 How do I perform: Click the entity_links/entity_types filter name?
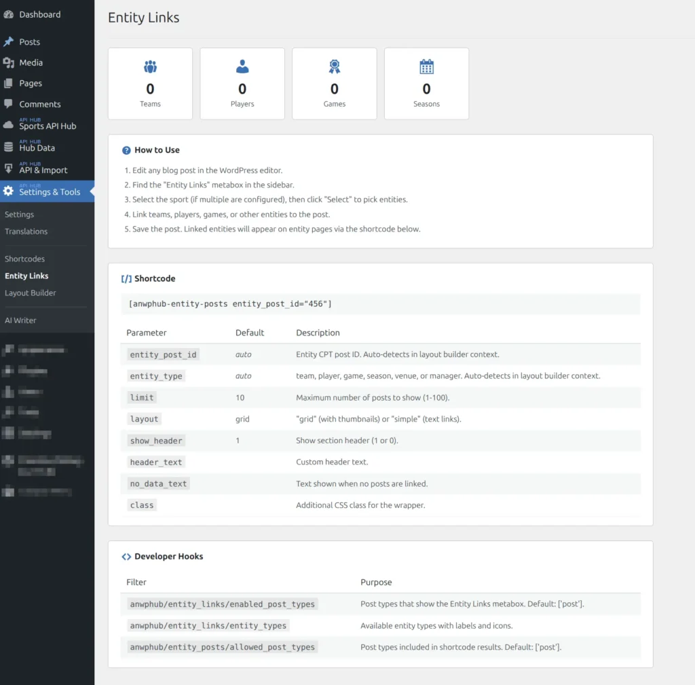(208, 625)
